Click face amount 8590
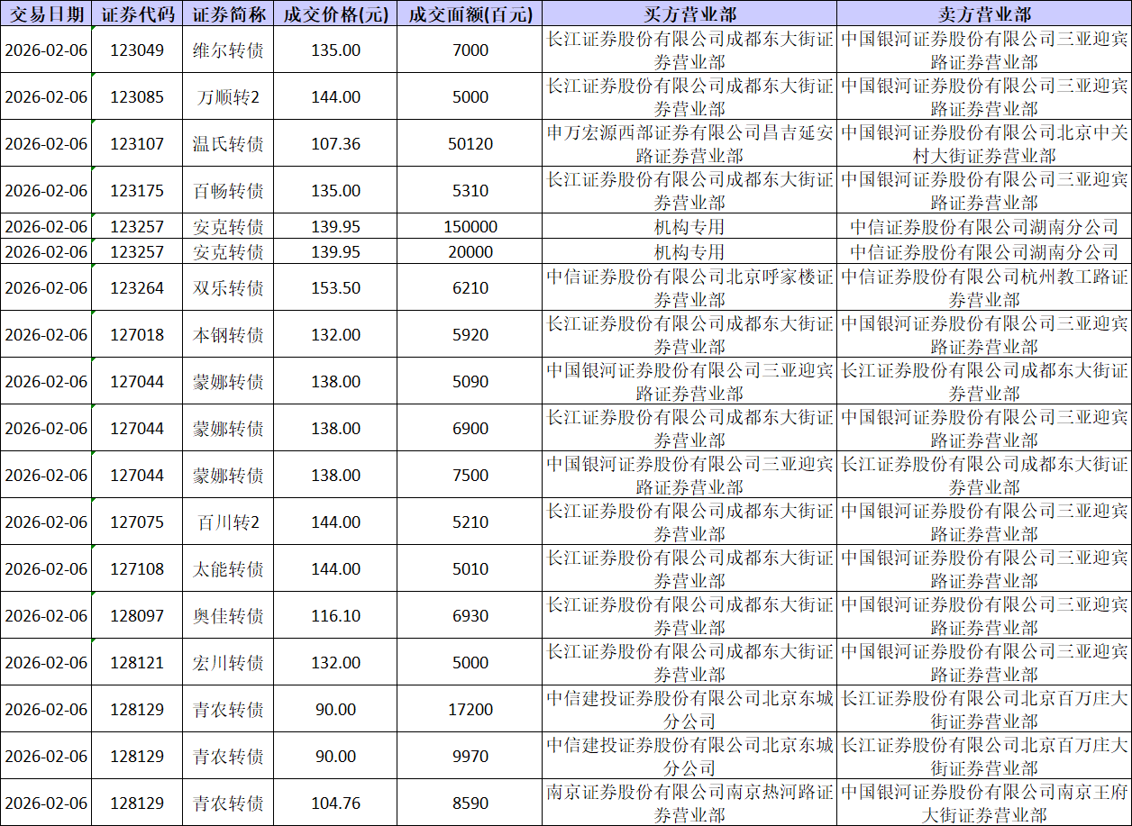Screen dimensions: 1132x826 [470, 803]
